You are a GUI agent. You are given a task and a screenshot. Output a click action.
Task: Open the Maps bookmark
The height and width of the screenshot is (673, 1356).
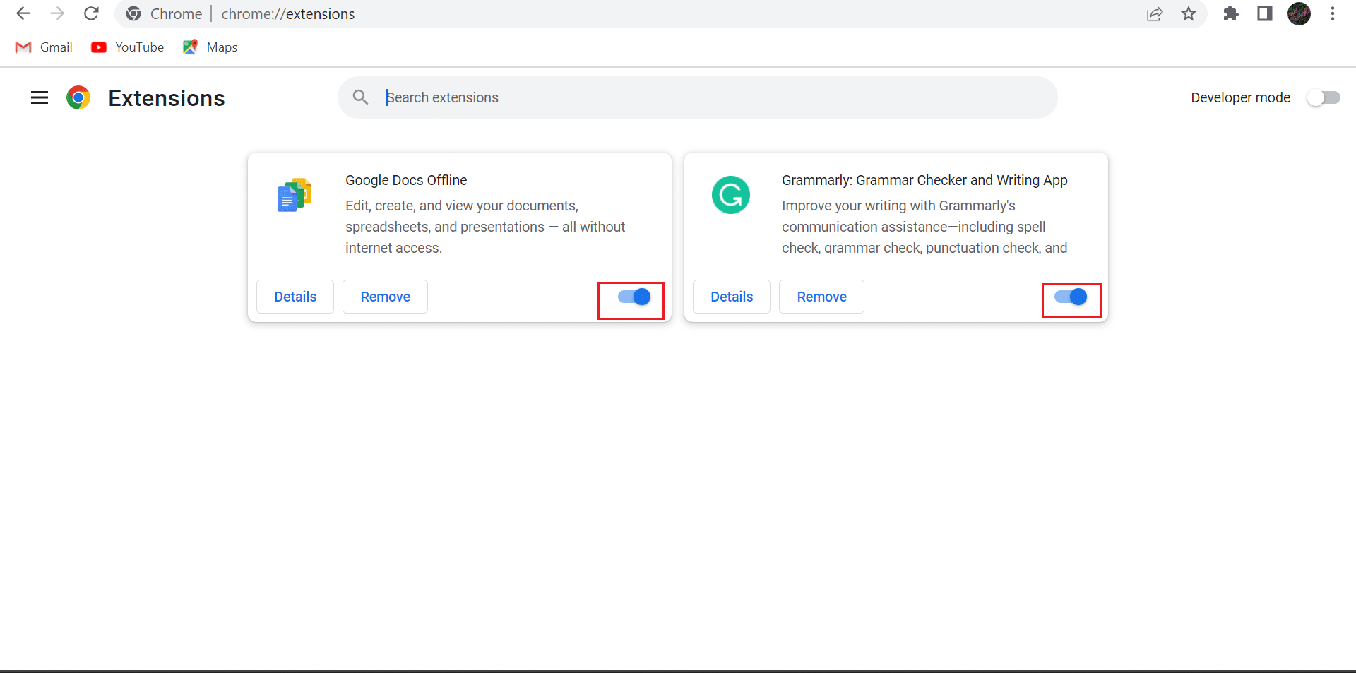pyautogui.click(x=210, y=47)
